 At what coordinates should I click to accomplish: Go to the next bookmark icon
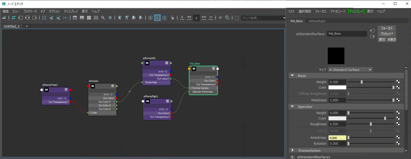coord(141,18)
